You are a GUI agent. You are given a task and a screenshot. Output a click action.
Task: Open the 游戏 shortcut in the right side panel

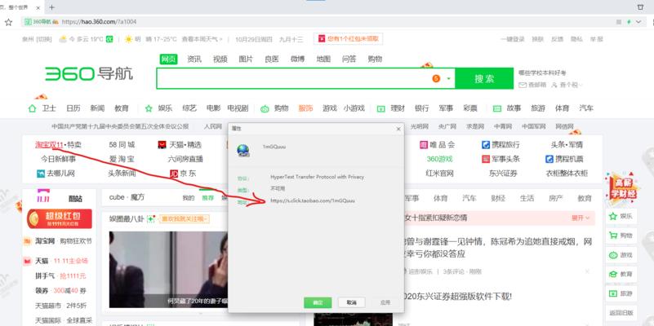click(621, 255)
